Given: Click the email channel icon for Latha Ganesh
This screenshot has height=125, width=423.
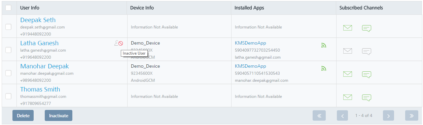Looking at the screenshot, I should pos(348,51).
